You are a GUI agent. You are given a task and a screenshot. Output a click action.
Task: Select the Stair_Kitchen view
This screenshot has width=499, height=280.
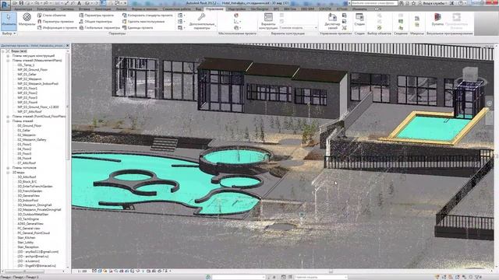pos(27,238)
